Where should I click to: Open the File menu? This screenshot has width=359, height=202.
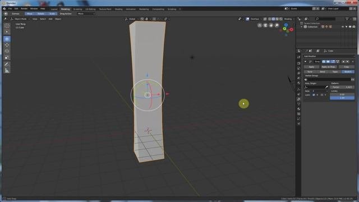pyautogui.click(x=10, y=9)
